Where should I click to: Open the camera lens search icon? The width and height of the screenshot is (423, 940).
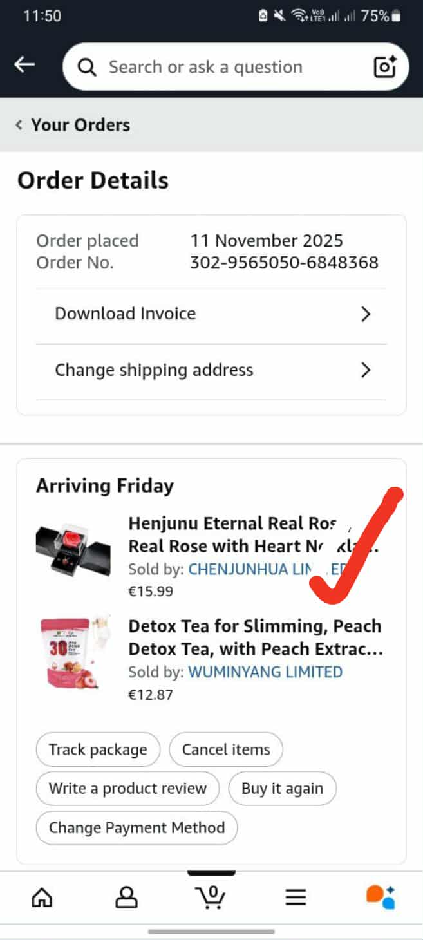pyautogui.click(x=384, y=67)
